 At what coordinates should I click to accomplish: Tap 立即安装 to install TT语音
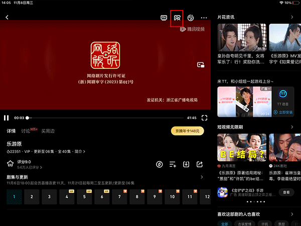[283, 112]
